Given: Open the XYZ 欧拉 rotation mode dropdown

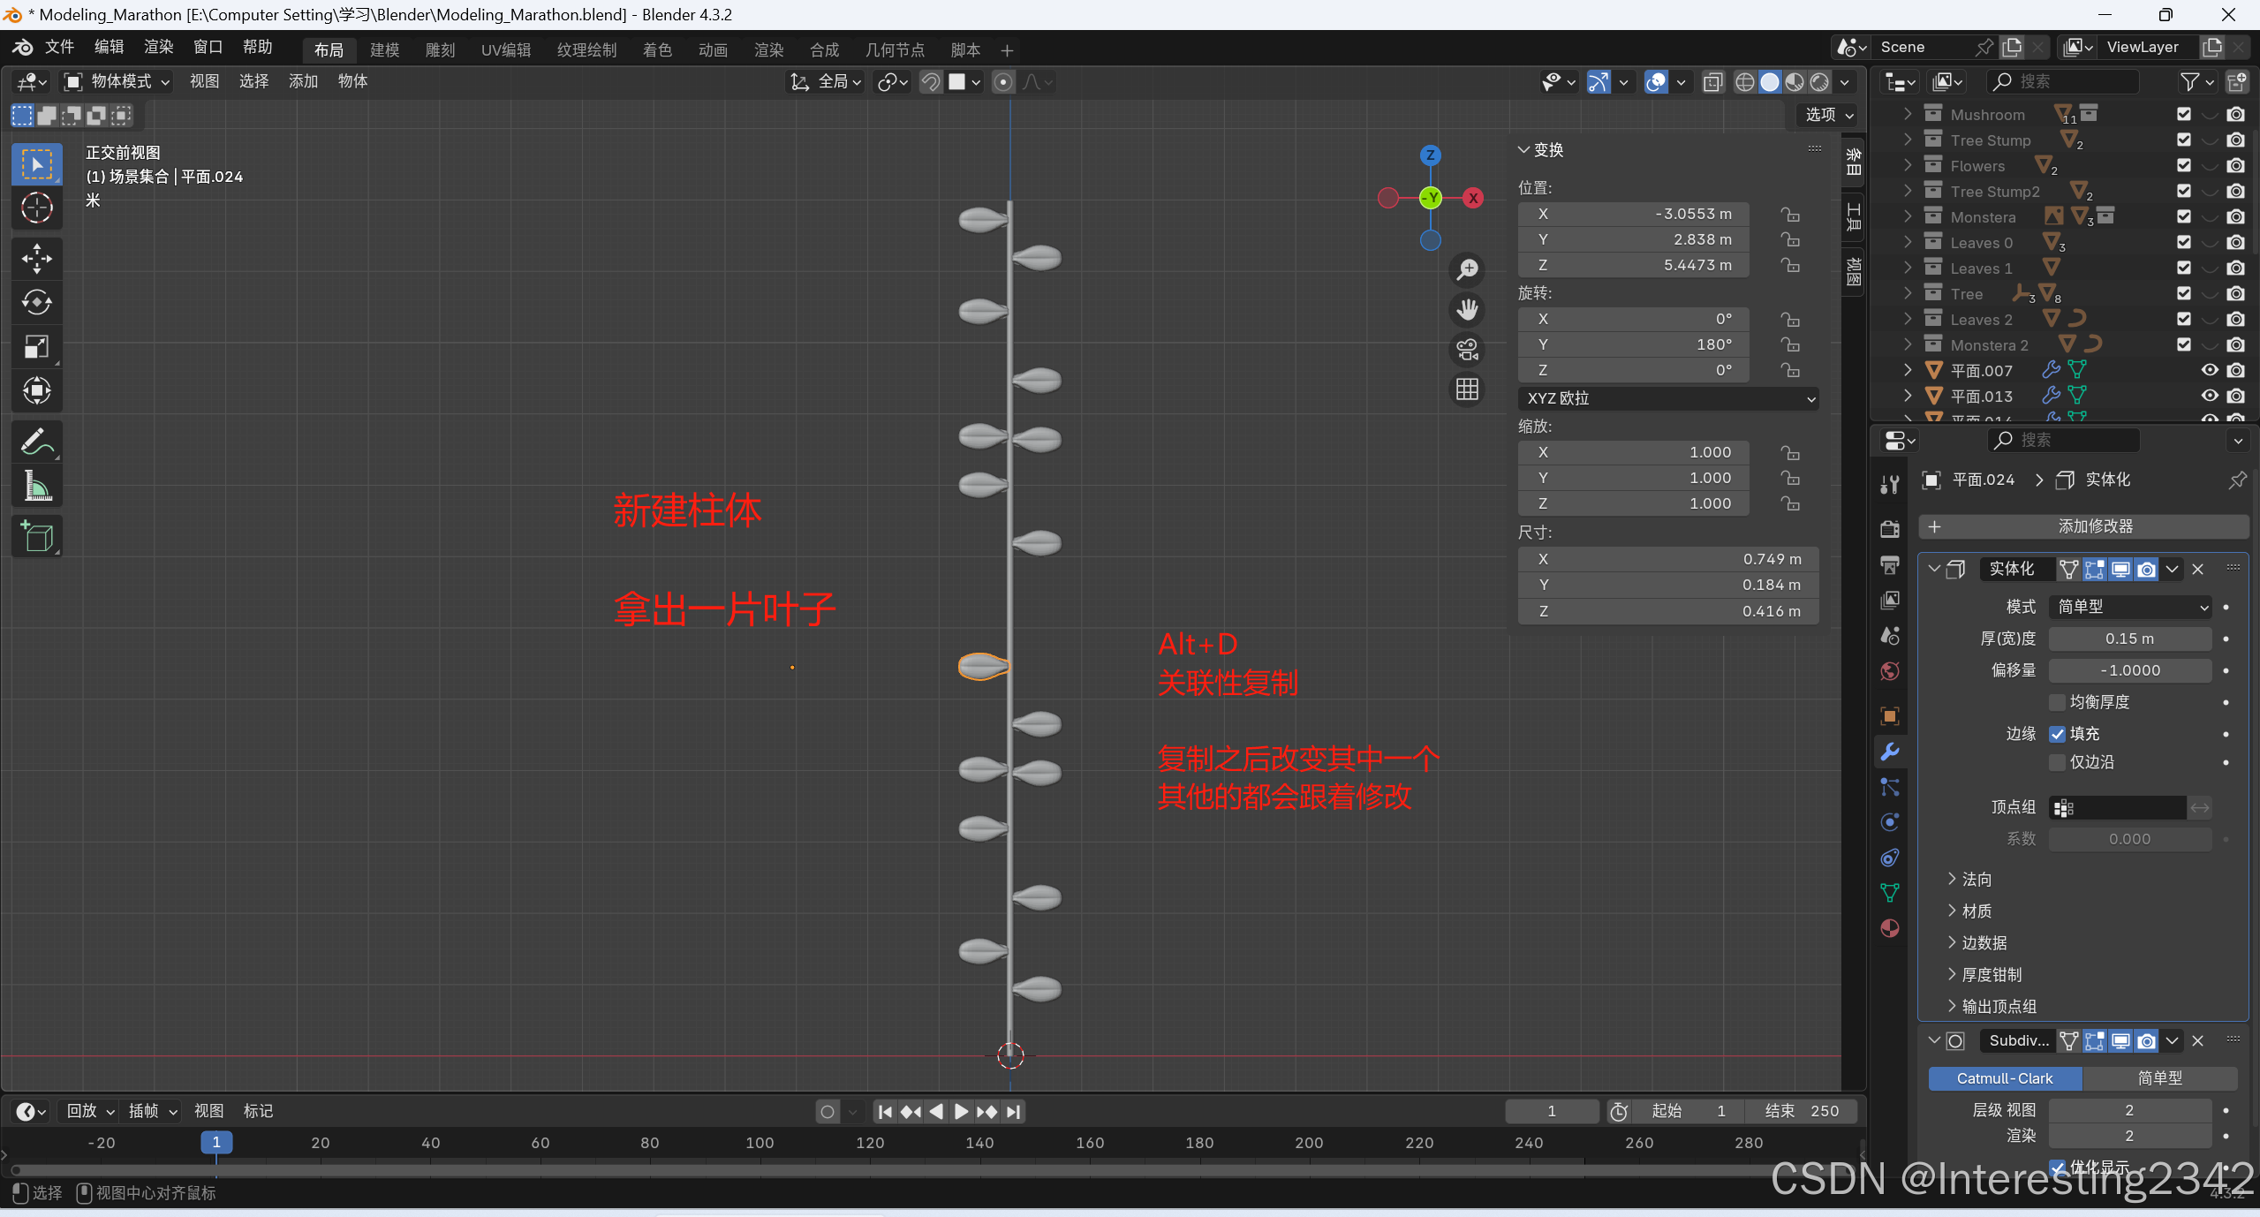Looking at the screenshot, I should pos(1667,398).
